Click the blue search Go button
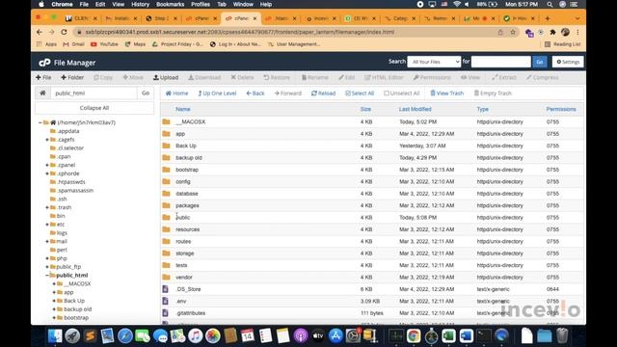This screenshot has height=347, width=617. click(x=540, y=62)
